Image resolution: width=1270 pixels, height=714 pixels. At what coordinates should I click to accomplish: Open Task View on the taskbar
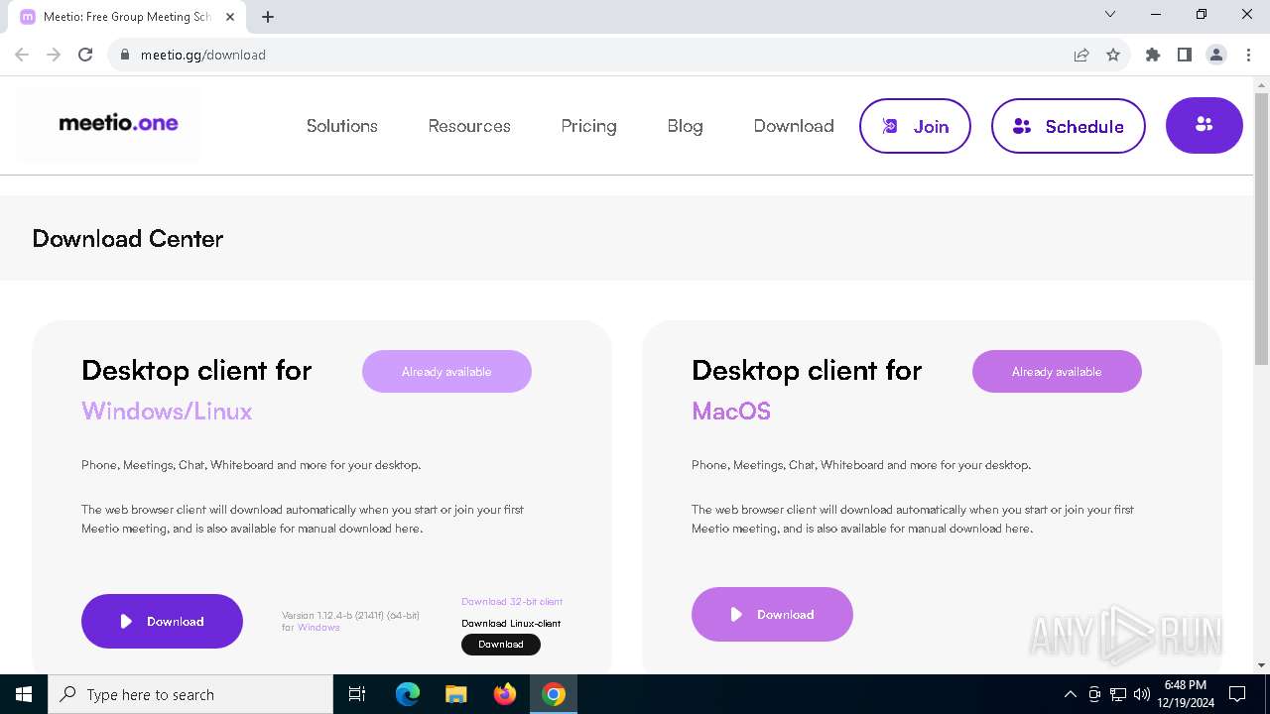[357, 694]
